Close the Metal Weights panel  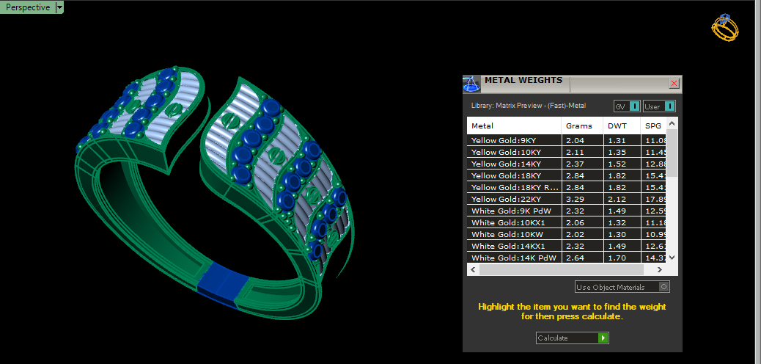(674, 84)
